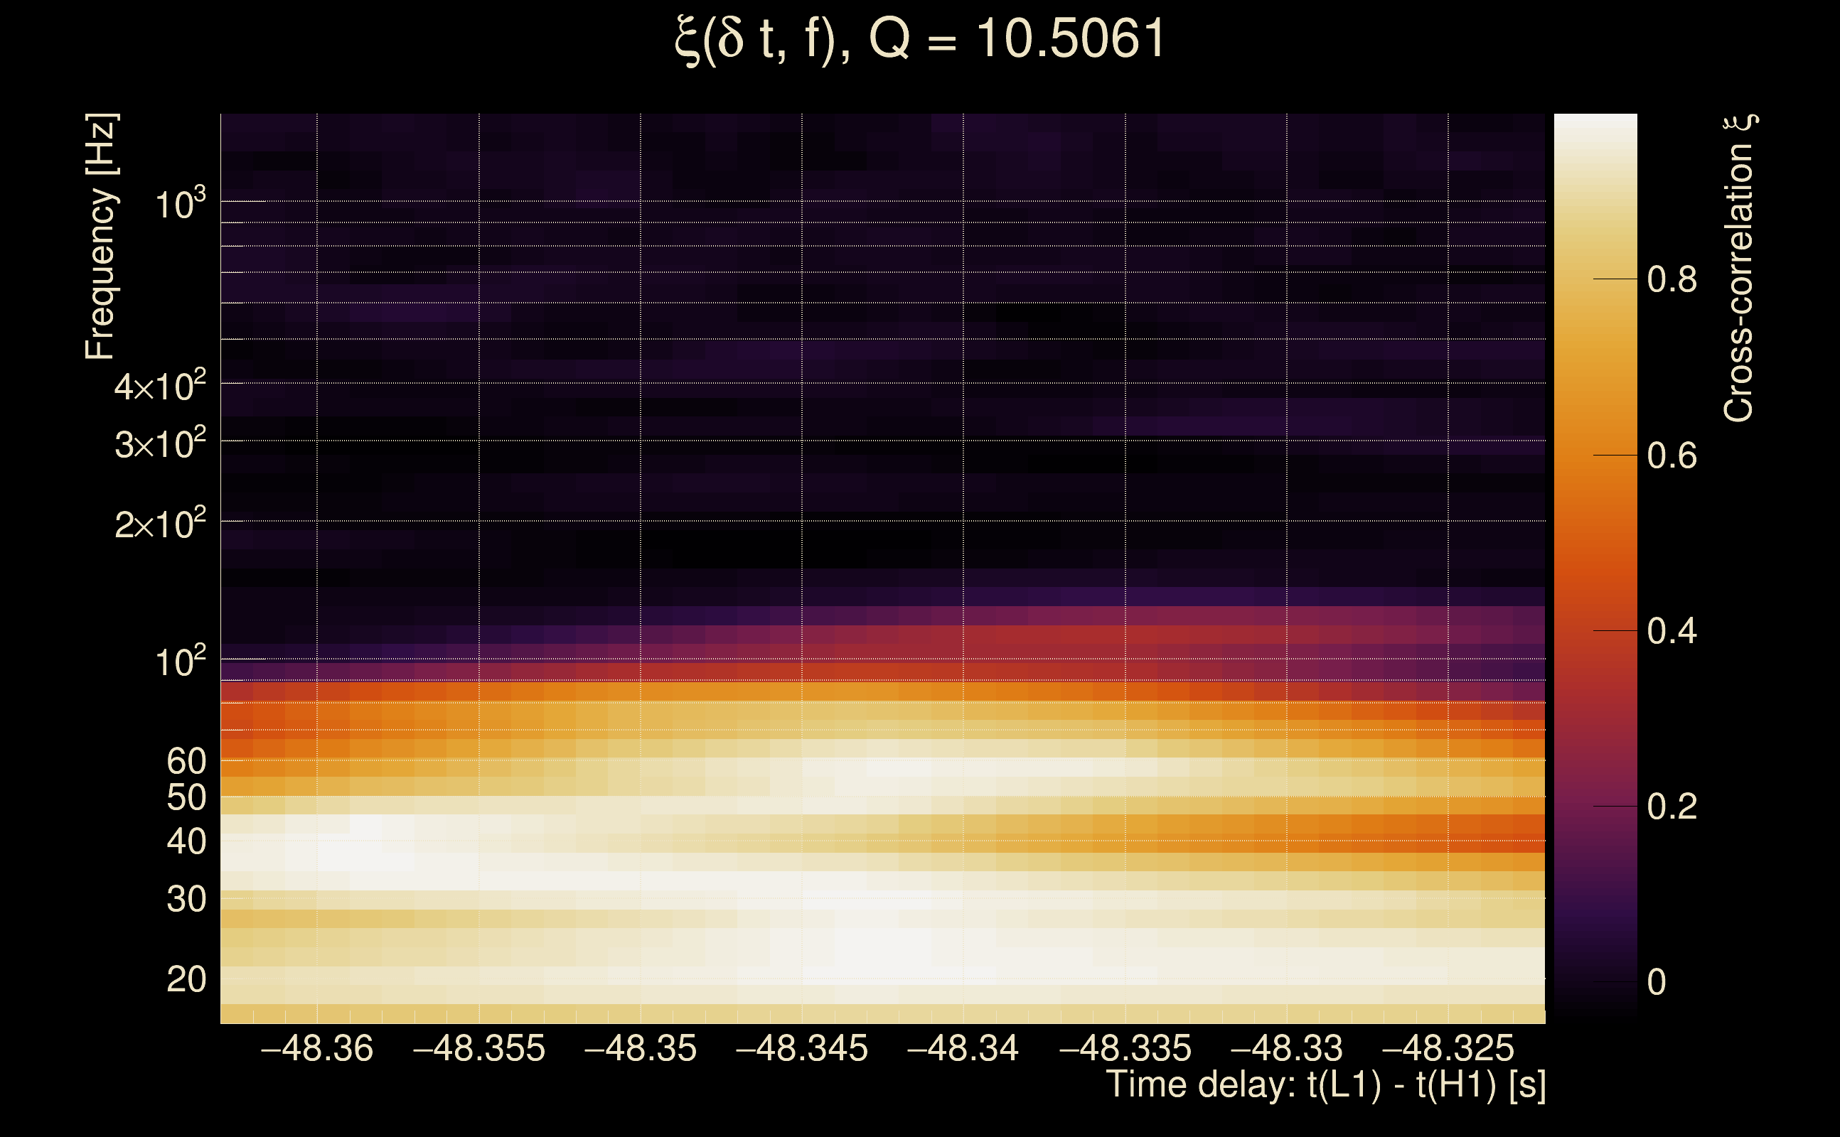
Task: Click the 4×10² frequency tick label
Action: [159, 387]
